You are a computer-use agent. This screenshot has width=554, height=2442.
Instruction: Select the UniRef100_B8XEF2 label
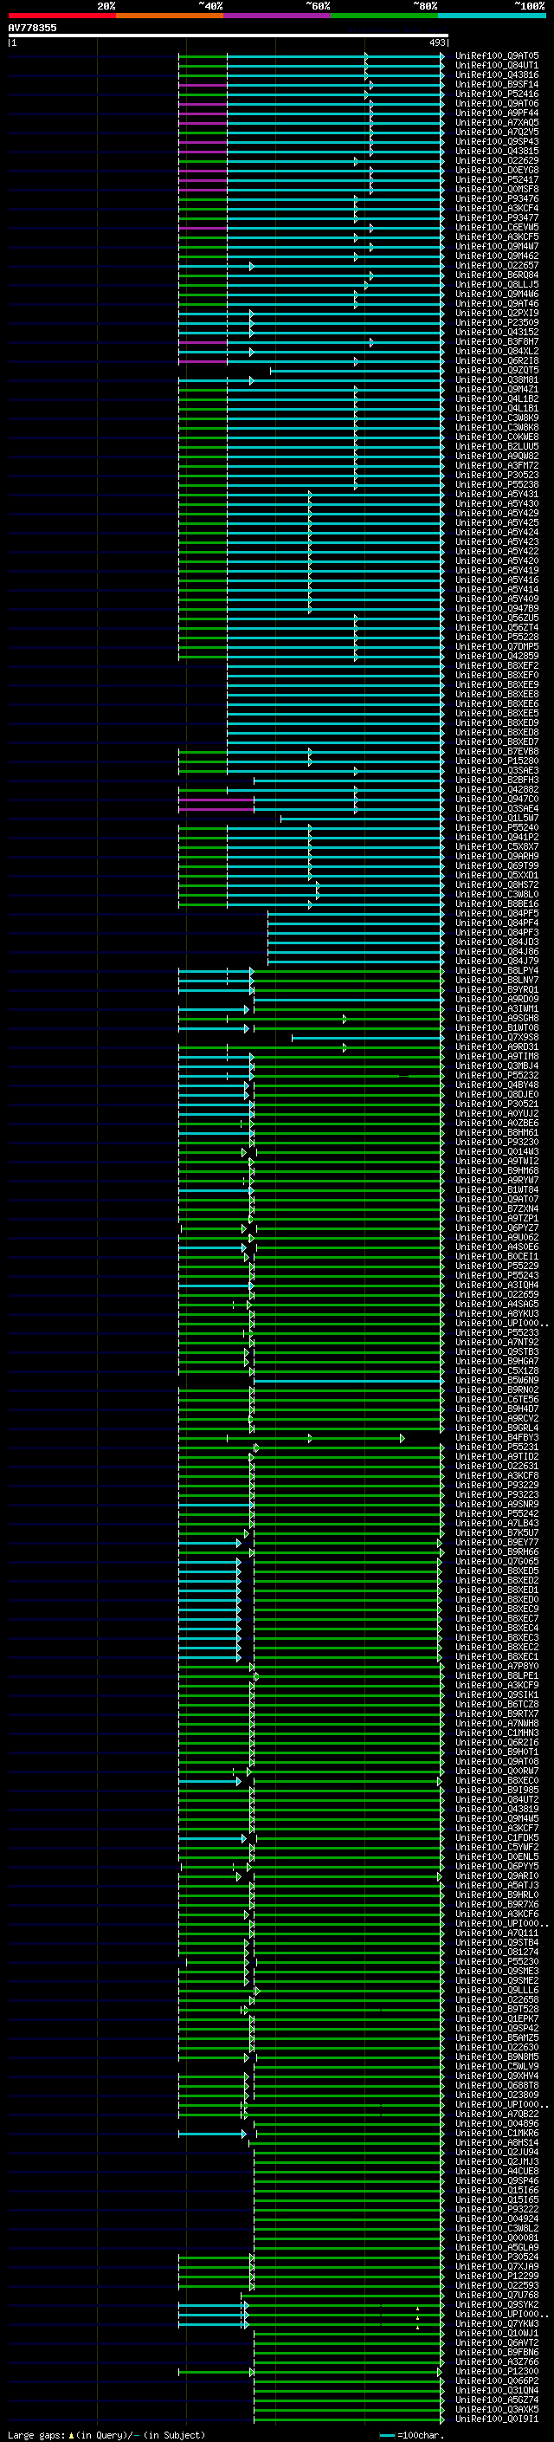click(497, 665)
